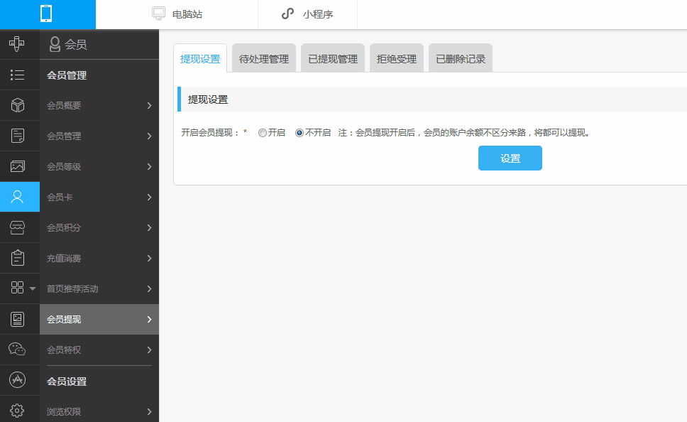Image resolution: width=687 pixels, height=422 pixels.
Task: Open the document note icon in sidebar
Action: pos(18,136)
